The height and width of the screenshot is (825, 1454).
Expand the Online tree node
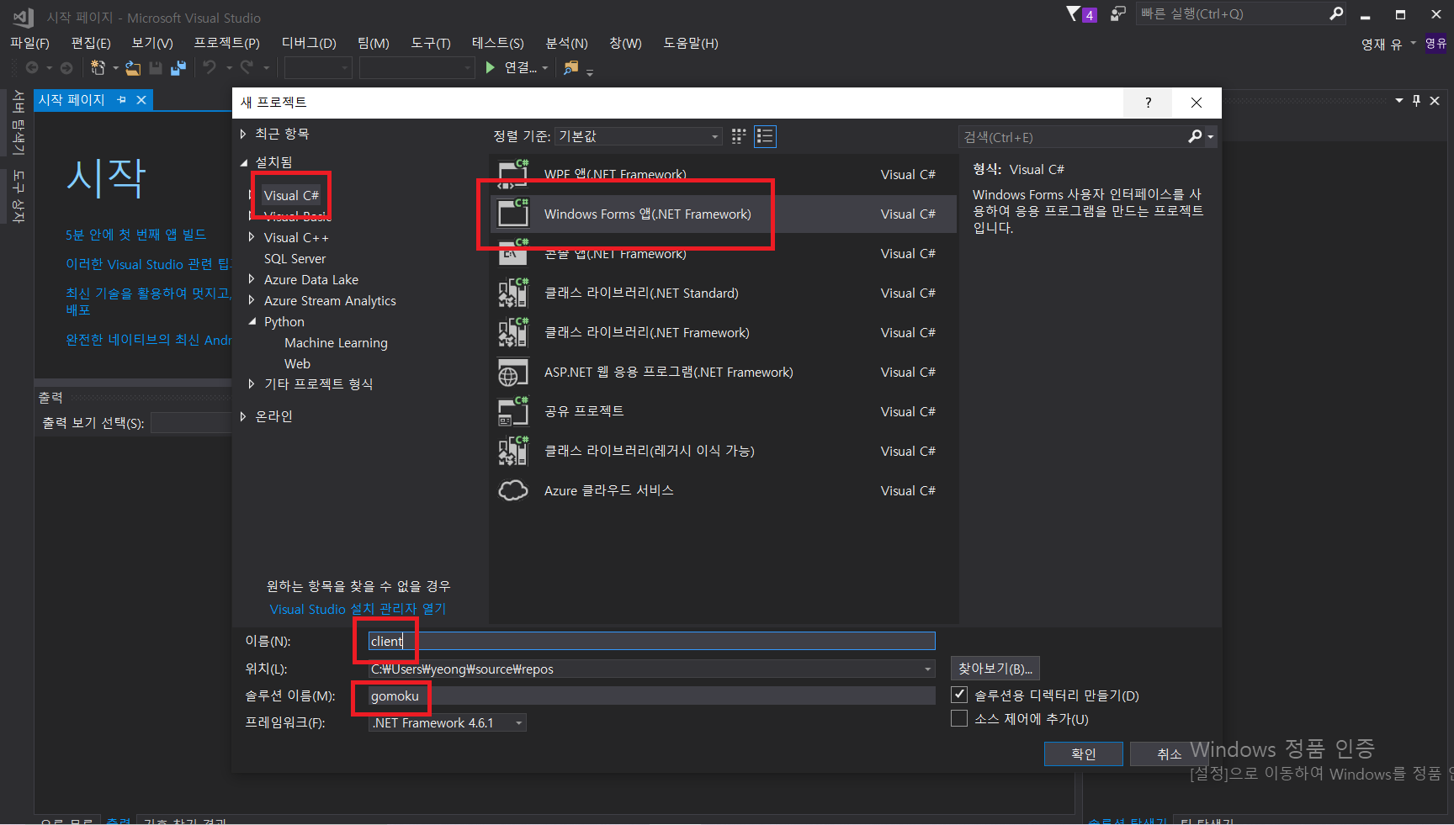(x=243, y=416)
